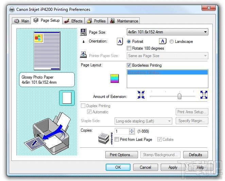Click the Glossy Photo Paper info label
Image resolution: width=225 pixels, height=181 pixels.
[x=47, y=80]
